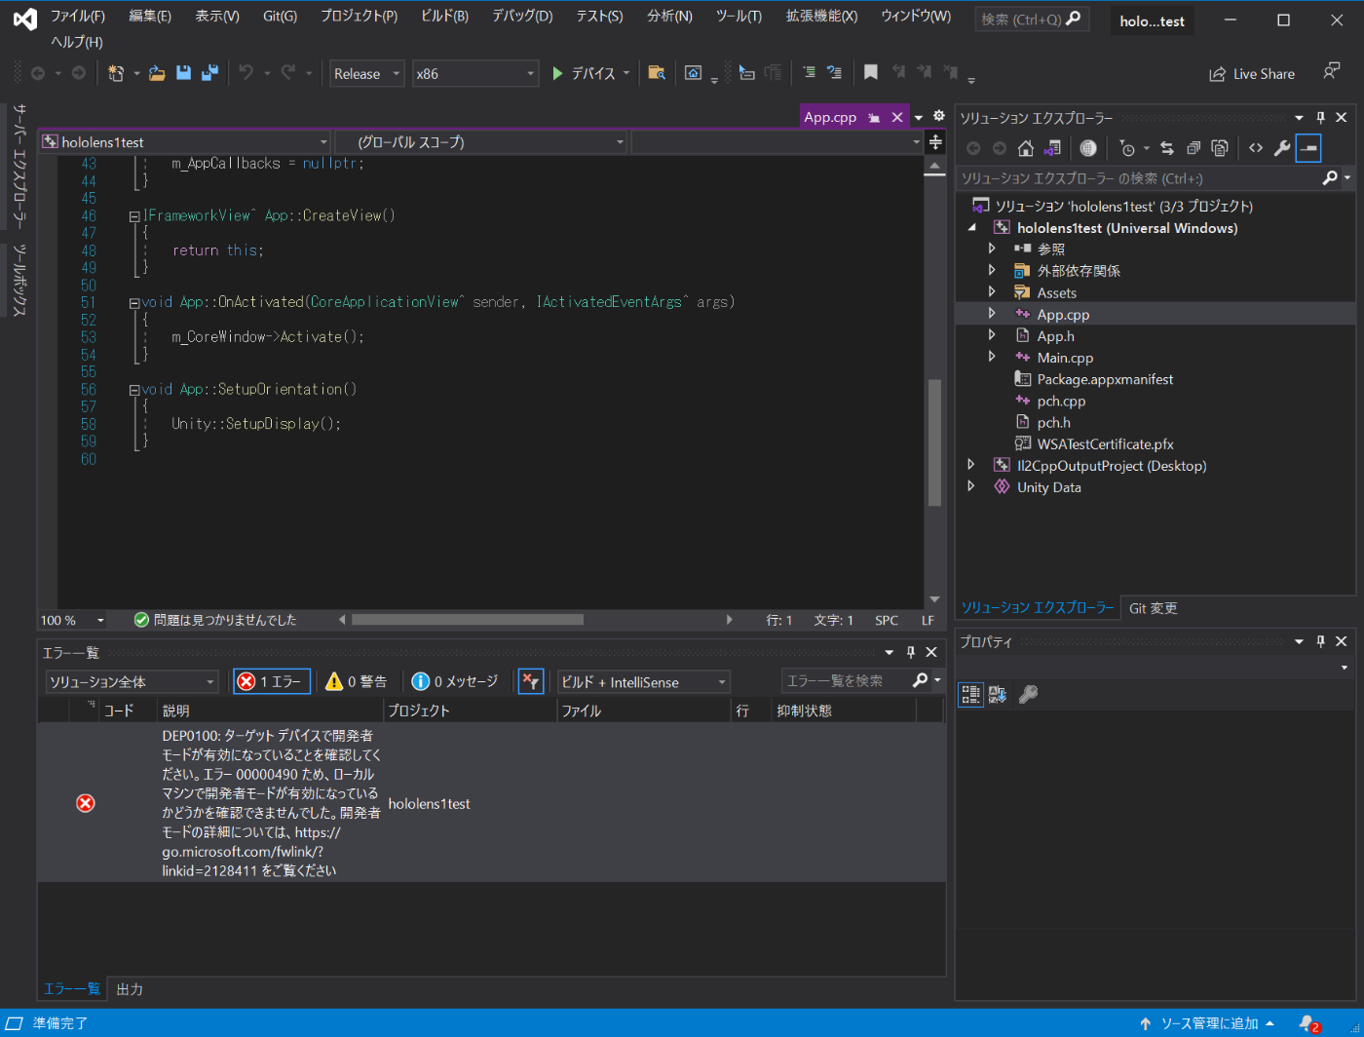Toggle the 0 messages filter button
Viewport: 1364px width, 1037px height.
click(x=455, y=681)
